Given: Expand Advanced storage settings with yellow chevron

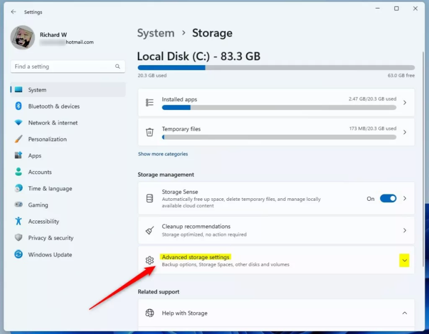Looking at the screenshot, I should coord(404,260).
